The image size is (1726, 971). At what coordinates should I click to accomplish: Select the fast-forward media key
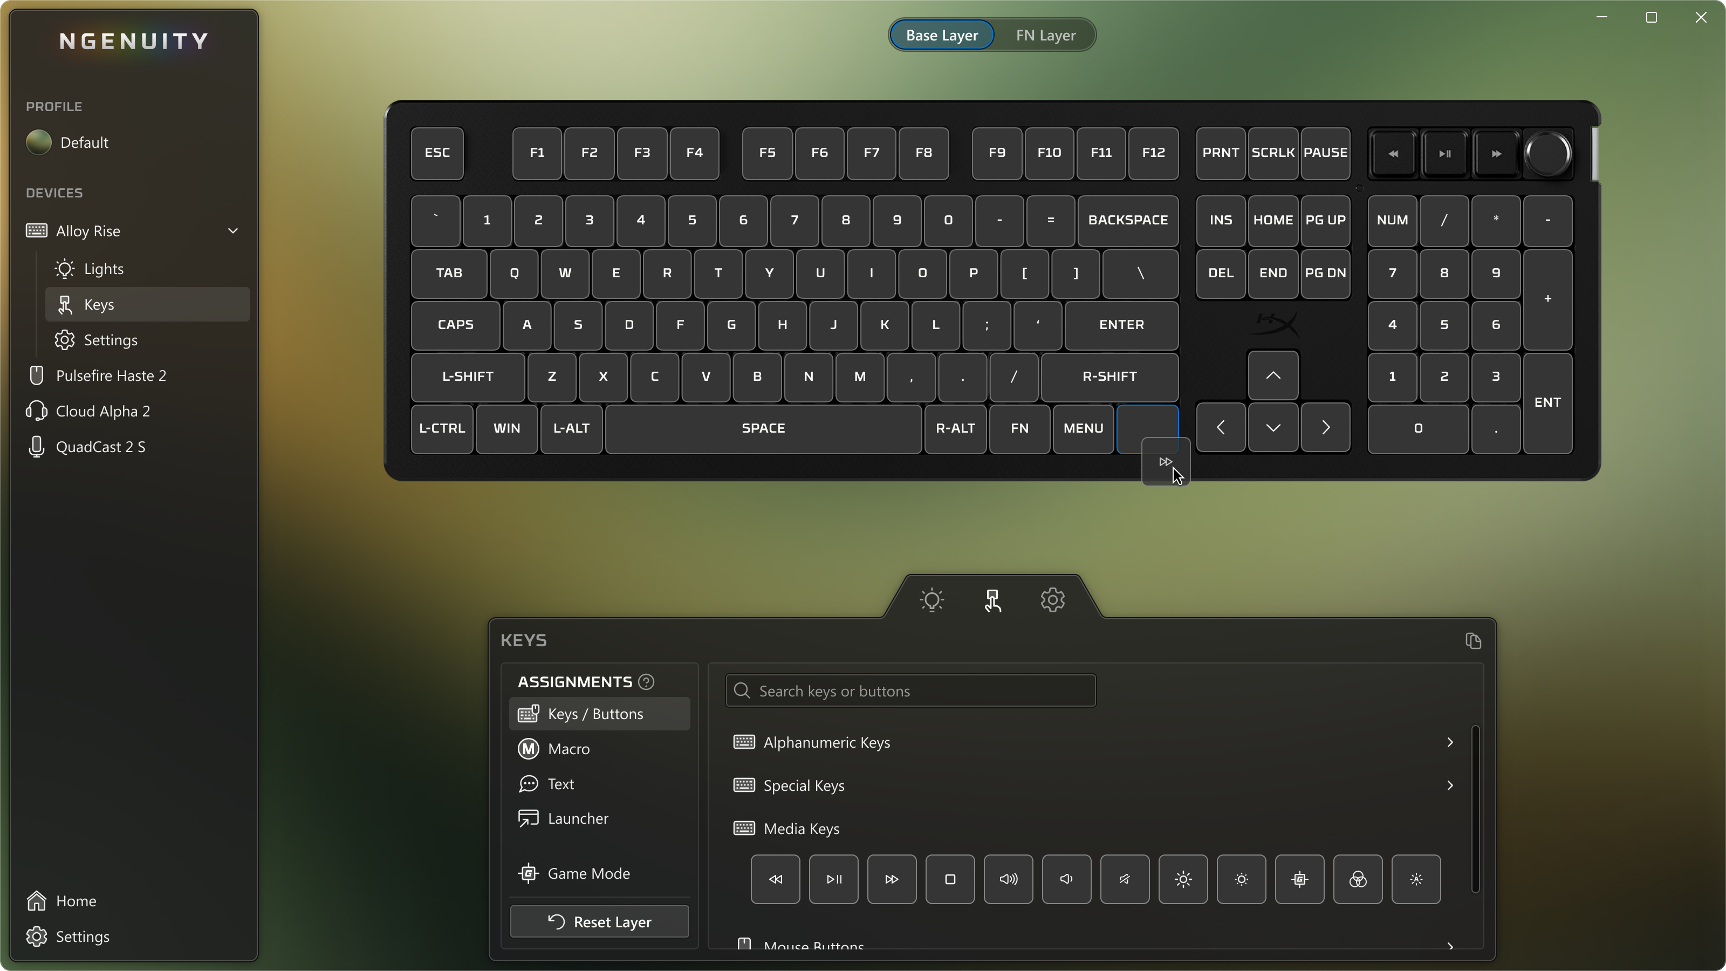891,879
